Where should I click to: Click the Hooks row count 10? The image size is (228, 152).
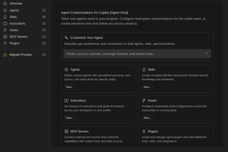click(44, 30)
